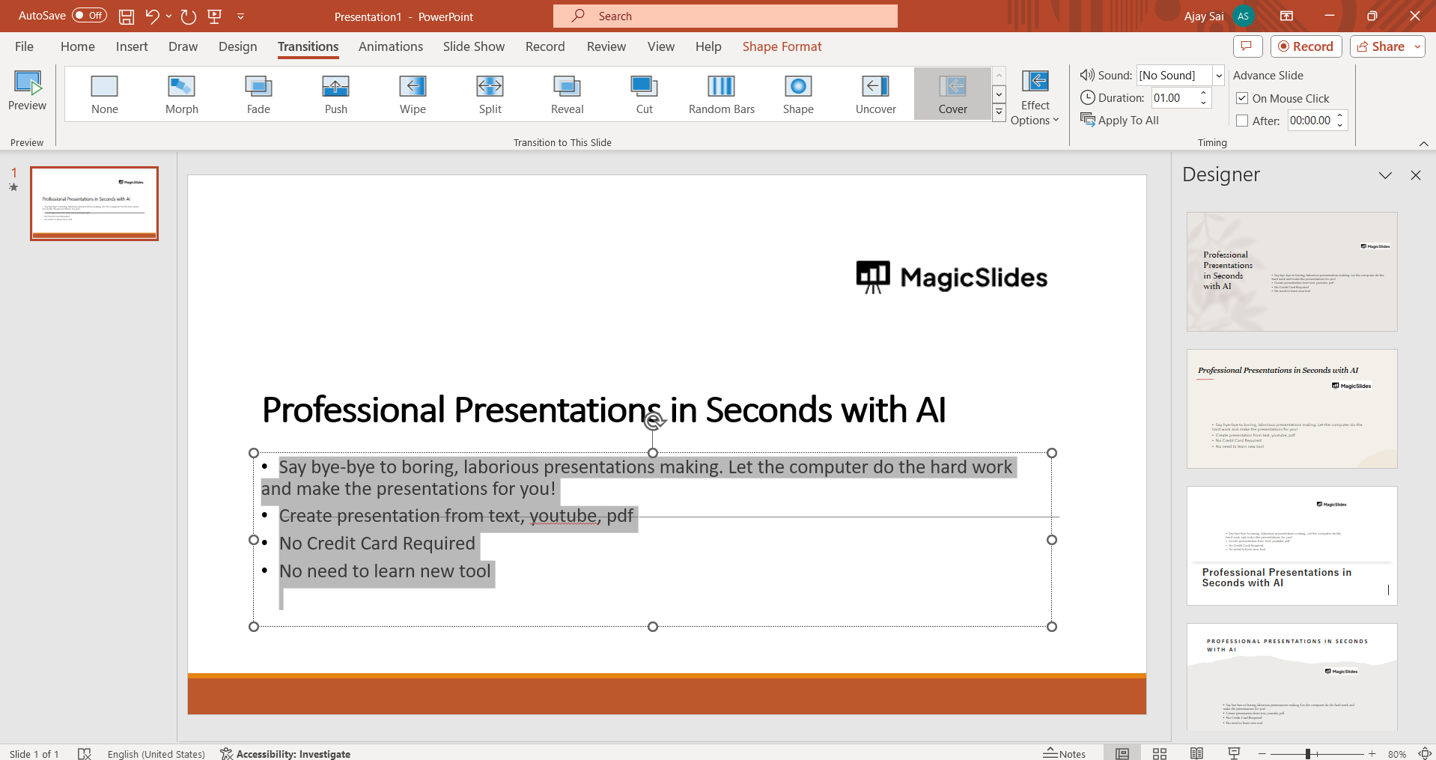Uncheck the On Mouse Click checkbox
Screen dimensions: 1436x760
[1242, 98]
